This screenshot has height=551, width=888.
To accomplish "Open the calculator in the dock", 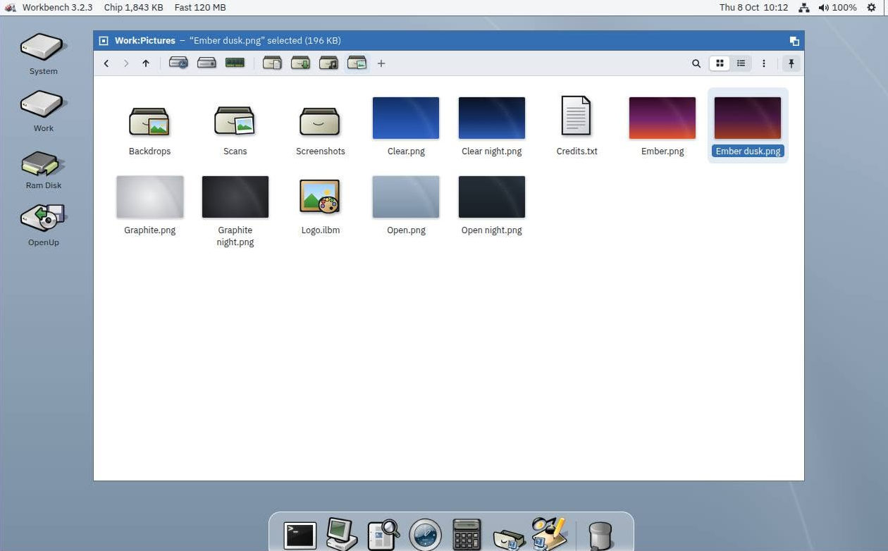I will 467,534.
